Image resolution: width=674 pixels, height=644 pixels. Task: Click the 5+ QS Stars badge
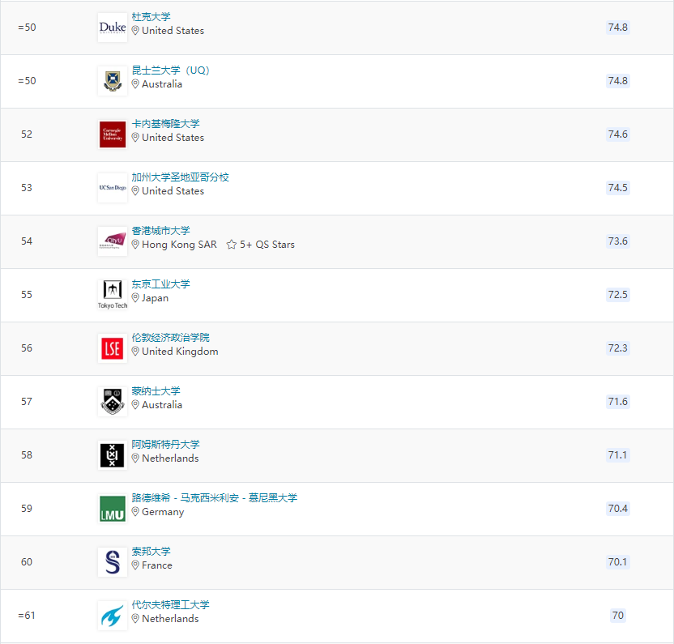pyautogui.click(x=261, y=245)
